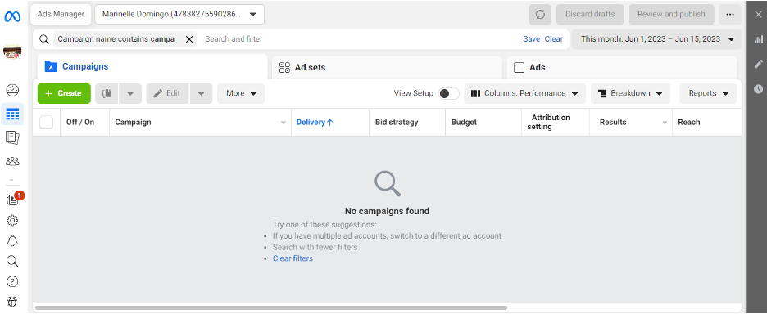Click the Search and filter input field
This screenshot has width=767, height=314.
click(360, 39)
